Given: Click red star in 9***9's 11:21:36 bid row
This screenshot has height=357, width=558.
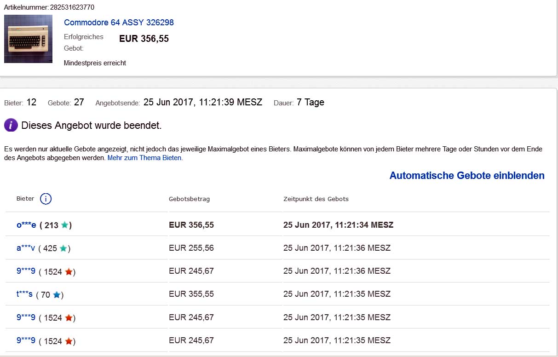Looking at the screenshot, I should (69, 272).
